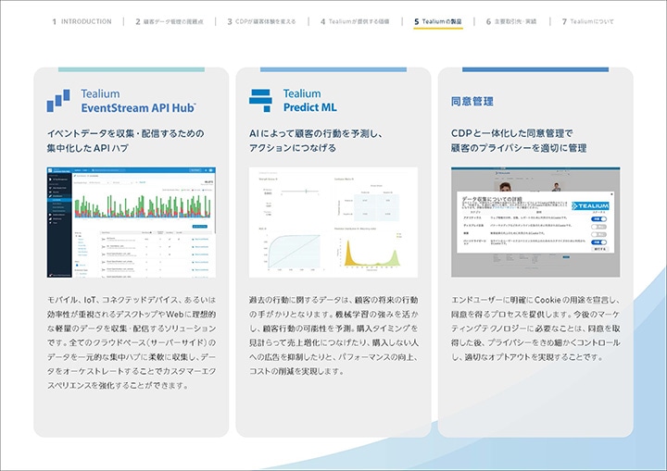Click the green bar chart in EventStream screenshot

click(x=143, y=206)
